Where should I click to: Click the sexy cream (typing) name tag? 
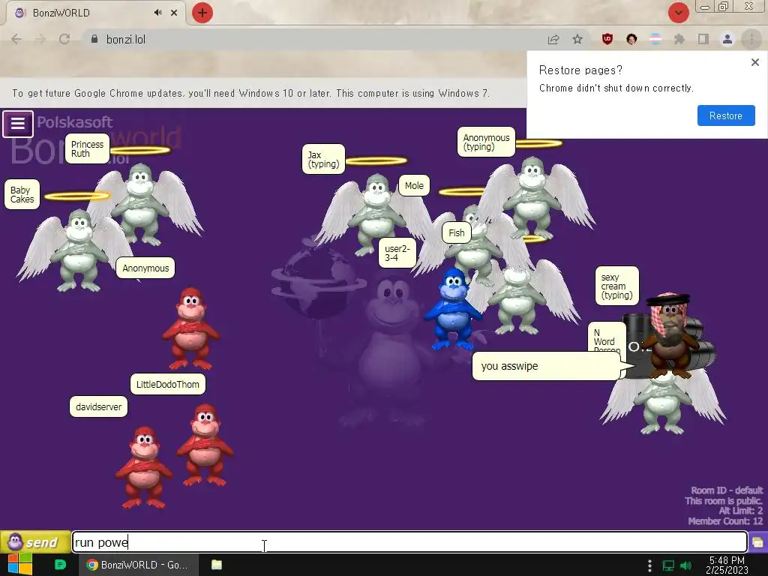pos(617,286)
